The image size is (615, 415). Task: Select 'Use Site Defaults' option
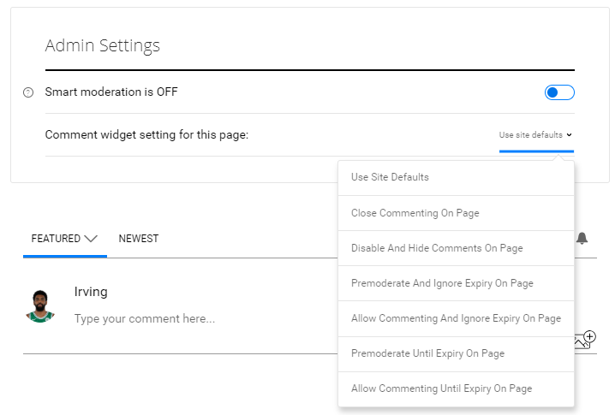point(390,177)
